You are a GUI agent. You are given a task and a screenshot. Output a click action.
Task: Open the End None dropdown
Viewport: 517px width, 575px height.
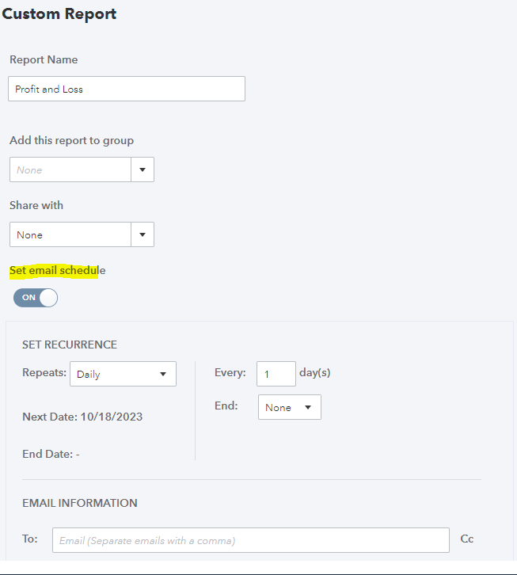(x=289, y=407)
